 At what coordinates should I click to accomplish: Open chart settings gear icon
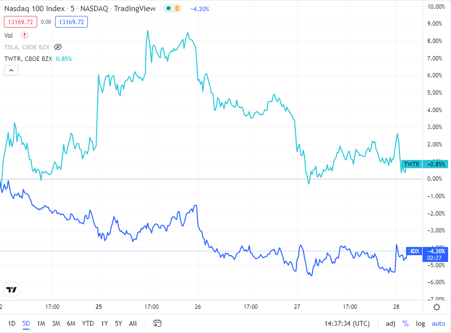point(437,307)
